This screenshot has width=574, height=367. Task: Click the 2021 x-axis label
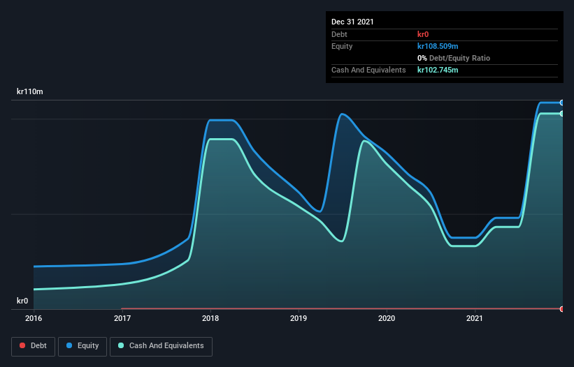(x=475, y=318)
